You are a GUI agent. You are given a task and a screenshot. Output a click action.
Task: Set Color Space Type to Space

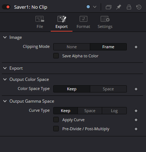point(108,89)
